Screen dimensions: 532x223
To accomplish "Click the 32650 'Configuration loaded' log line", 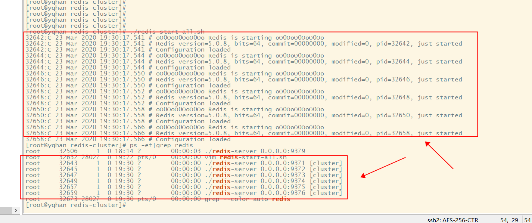I will click(128, 121).
